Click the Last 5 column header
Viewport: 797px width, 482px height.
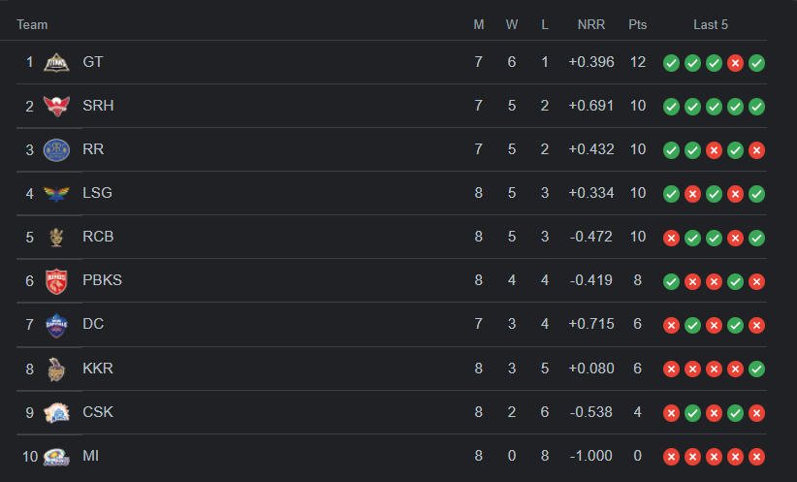coord(713,24)
